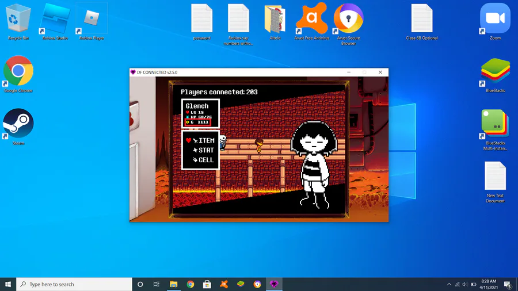Open File Explorer from the taskbar

tap(173, 284)
